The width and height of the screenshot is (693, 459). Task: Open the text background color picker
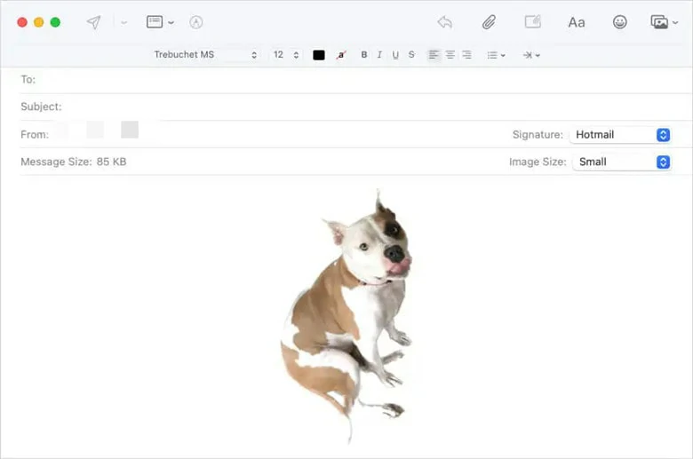341,55
